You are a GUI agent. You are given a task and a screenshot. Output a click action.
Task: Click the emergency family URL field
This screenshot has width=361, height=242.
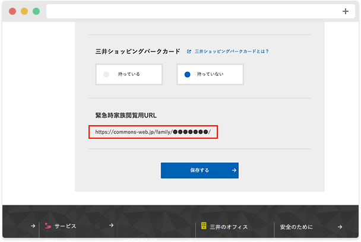pos(153,132)
